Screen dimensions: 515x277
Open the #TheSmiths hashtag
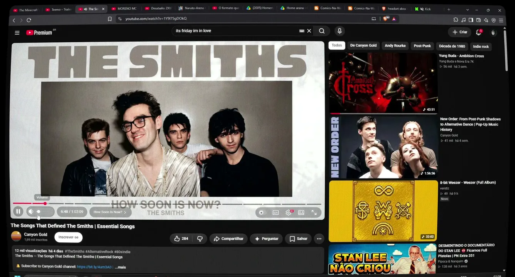point(75,252)
